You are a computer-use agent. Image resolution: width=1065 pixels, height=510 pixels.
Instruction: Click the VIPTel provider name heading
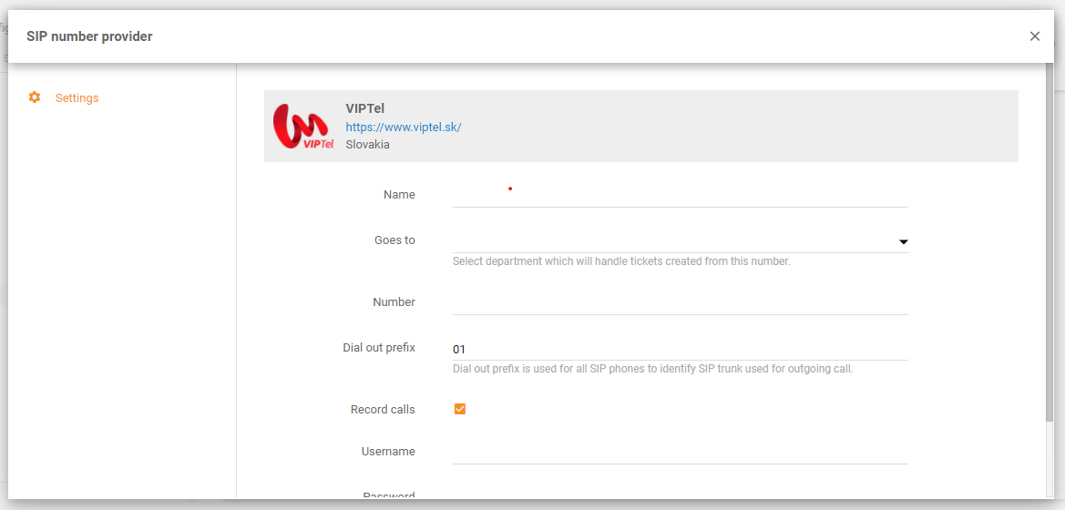pos(364,108)
